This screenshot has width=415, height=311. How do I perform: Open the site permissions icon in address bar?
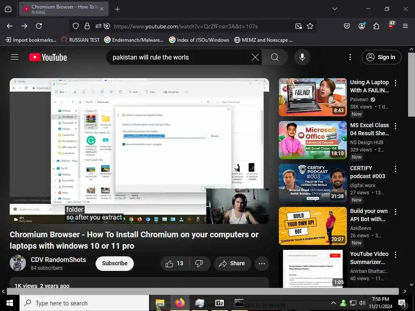[x=98, y=26]
